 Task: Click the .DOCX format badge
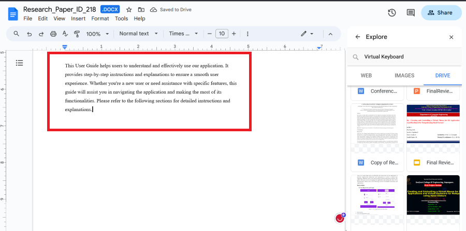(110, 9)
